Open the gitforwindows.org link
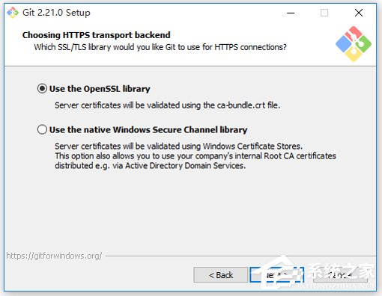The image size is (382, 296). 54,256
